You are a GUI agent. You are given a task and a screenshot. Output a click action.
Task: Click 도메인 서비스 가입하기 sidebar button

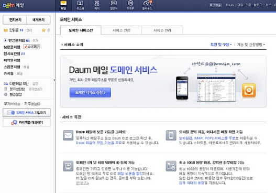pyautogui.click(x=27, y=113)
